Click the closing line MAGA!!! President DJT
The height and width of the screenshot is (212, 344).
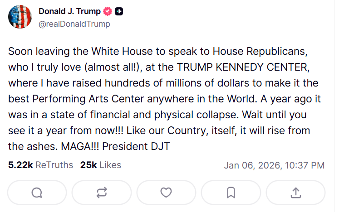click(115, 146)
